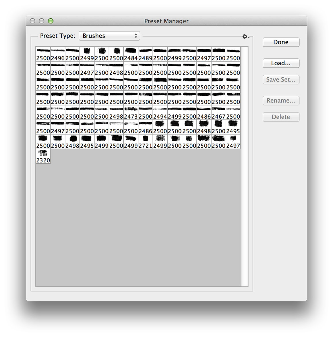Screen dimensions: 333x337
Task: Choose the last brush preset labeled 2320
Action: (x=43, y=157)
